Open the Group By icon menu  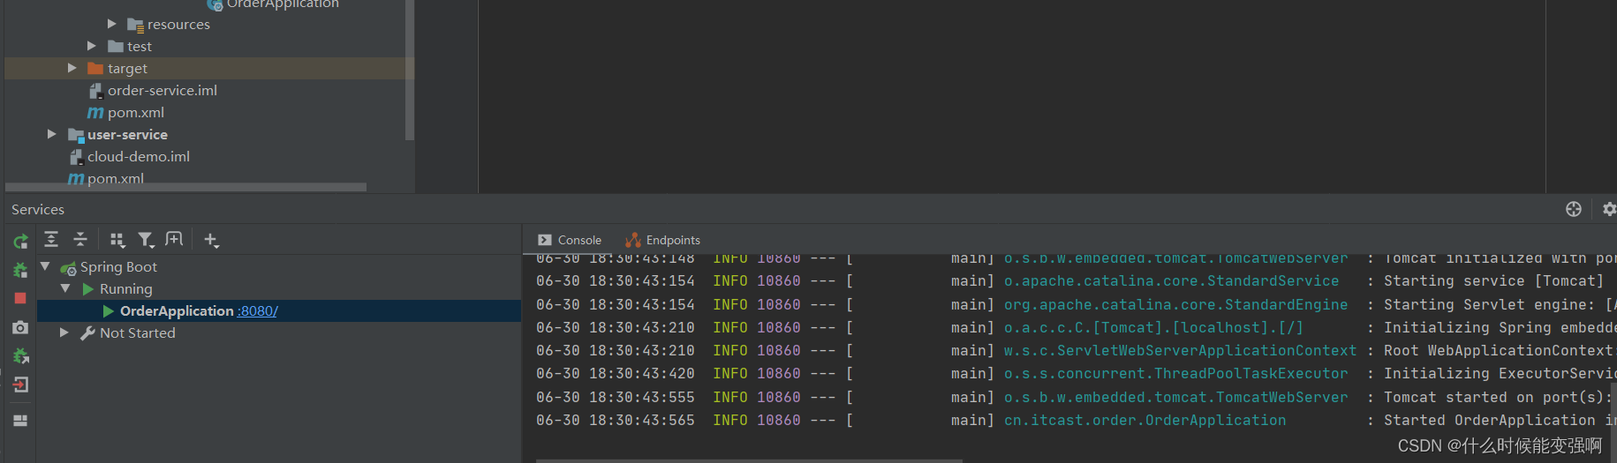[x=117, y=240]
